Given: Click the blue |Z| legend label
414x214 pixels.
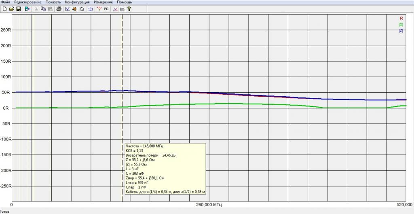Looking at the screenshot, I should pos(401,31).
